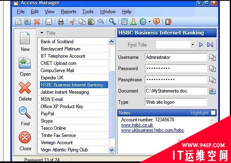Click the scissors cut icon

[x=72, y=22]
